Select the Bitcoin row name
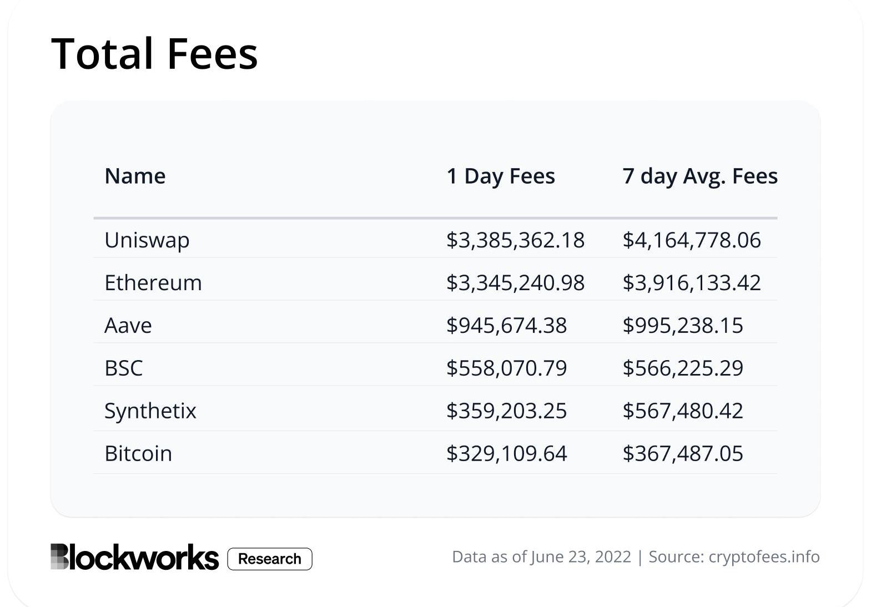 pyautogui.click(x=138, y=454)
